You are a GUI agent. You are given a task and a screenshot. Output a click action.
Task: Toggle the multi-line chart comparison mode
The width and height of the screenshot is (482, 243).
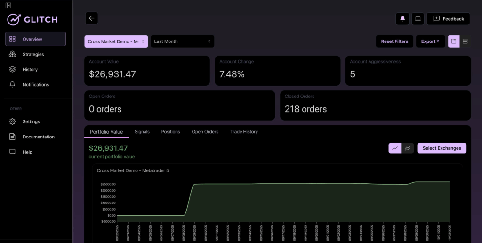click(408, 148)
